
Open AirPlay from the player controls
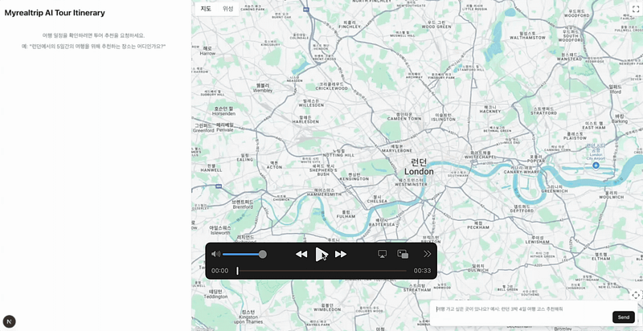coord(383,254)
